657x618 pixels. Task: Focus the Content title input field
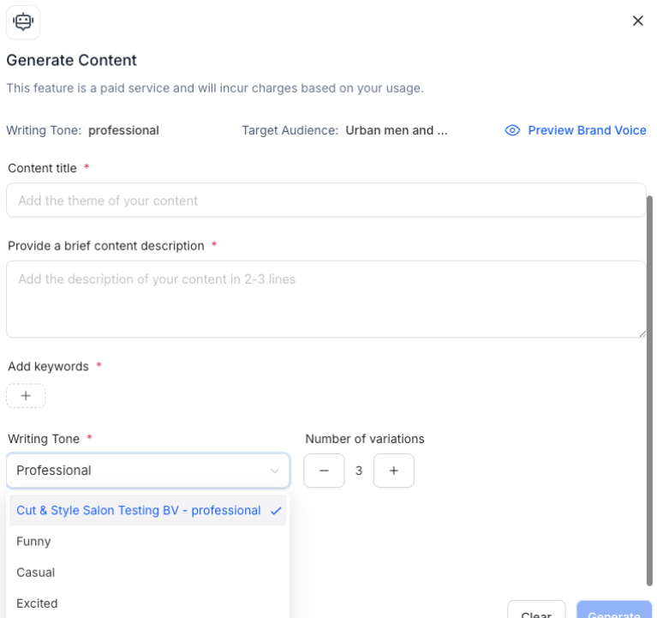[x=326, y=201]
